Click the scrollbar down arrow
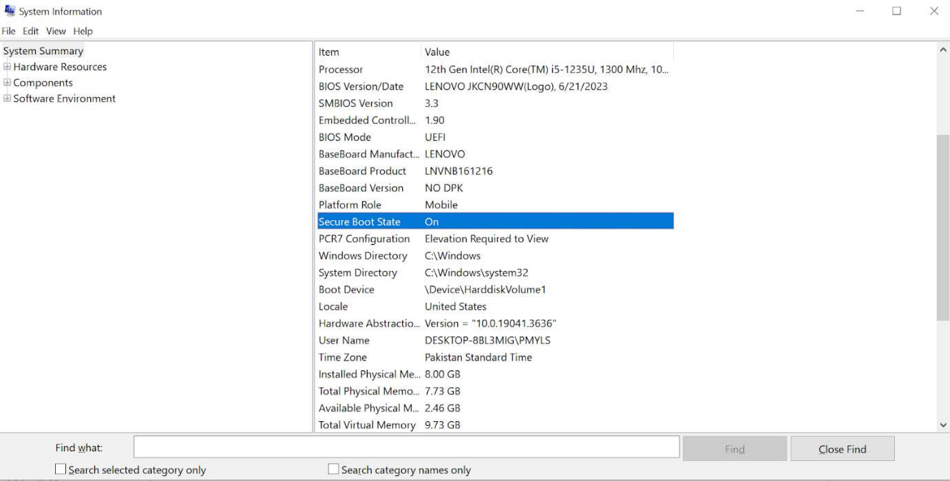950x481 pixels. click(943, 425)
